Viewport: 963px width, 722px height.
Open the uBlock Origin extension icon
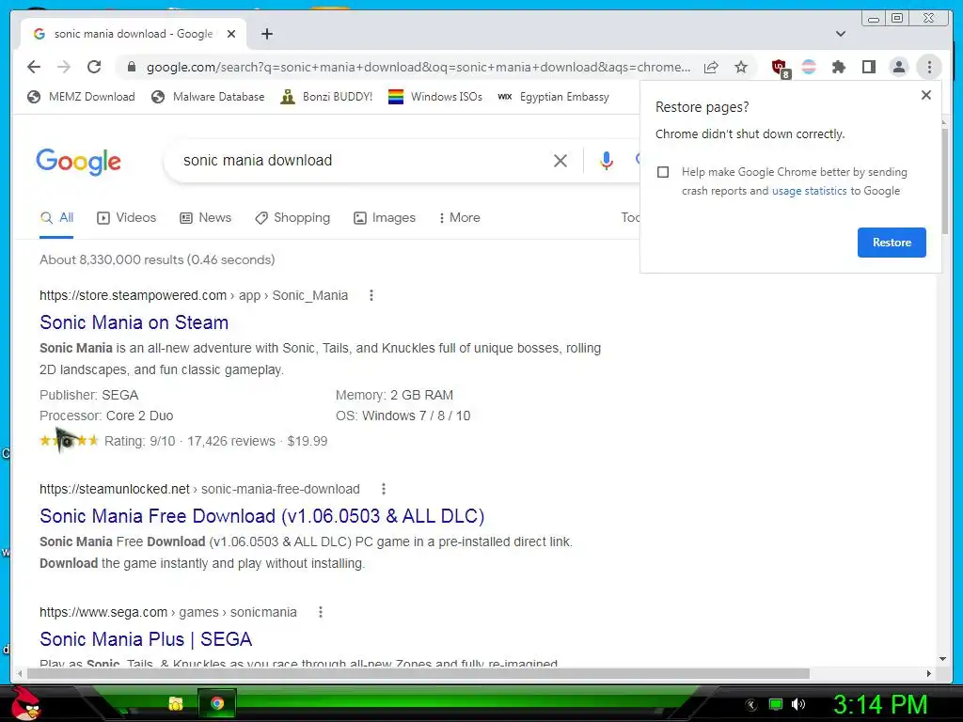[x=780, y=68]
